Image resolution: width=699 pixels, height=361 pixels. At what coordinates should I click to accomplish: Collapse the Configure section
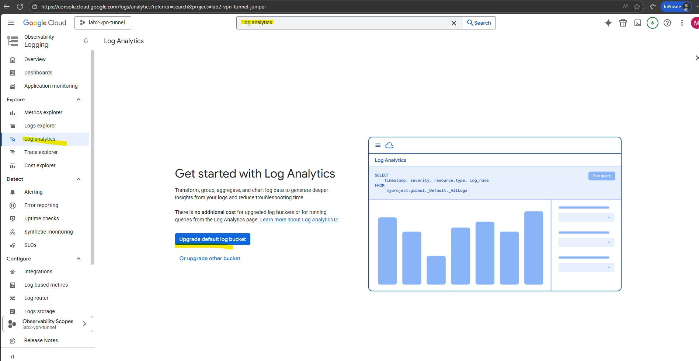pos(79,259)
